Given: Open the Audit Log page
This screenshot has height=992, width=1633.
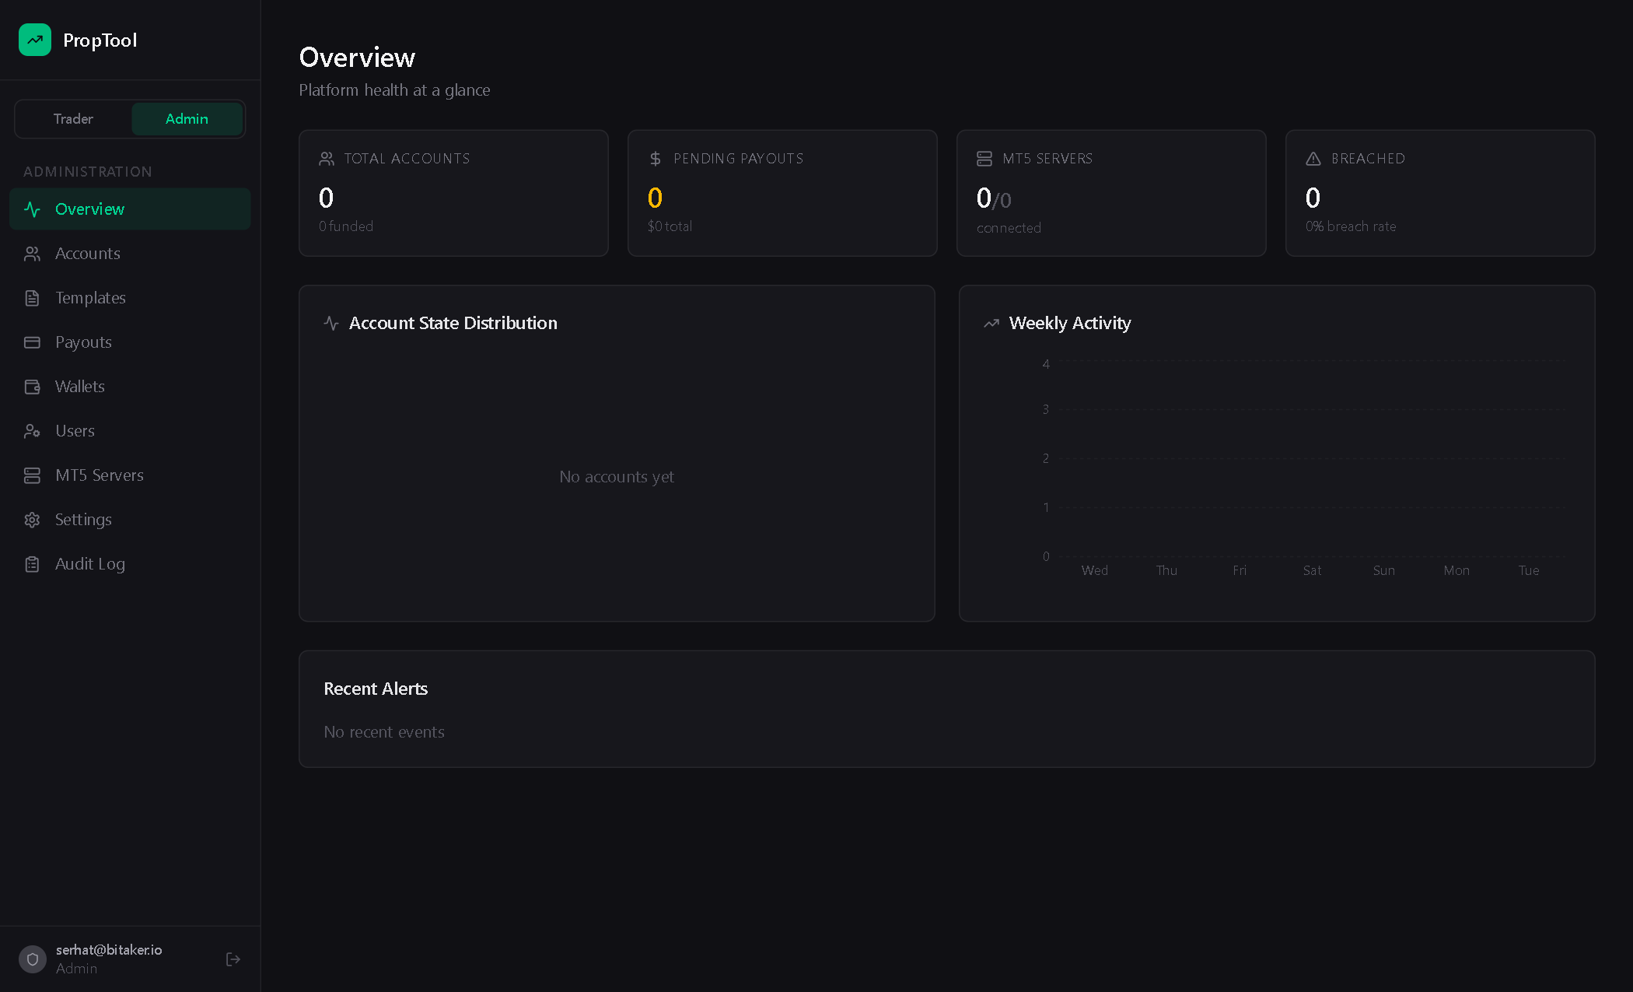Looking at the screenshot, I should coord(130,564).
